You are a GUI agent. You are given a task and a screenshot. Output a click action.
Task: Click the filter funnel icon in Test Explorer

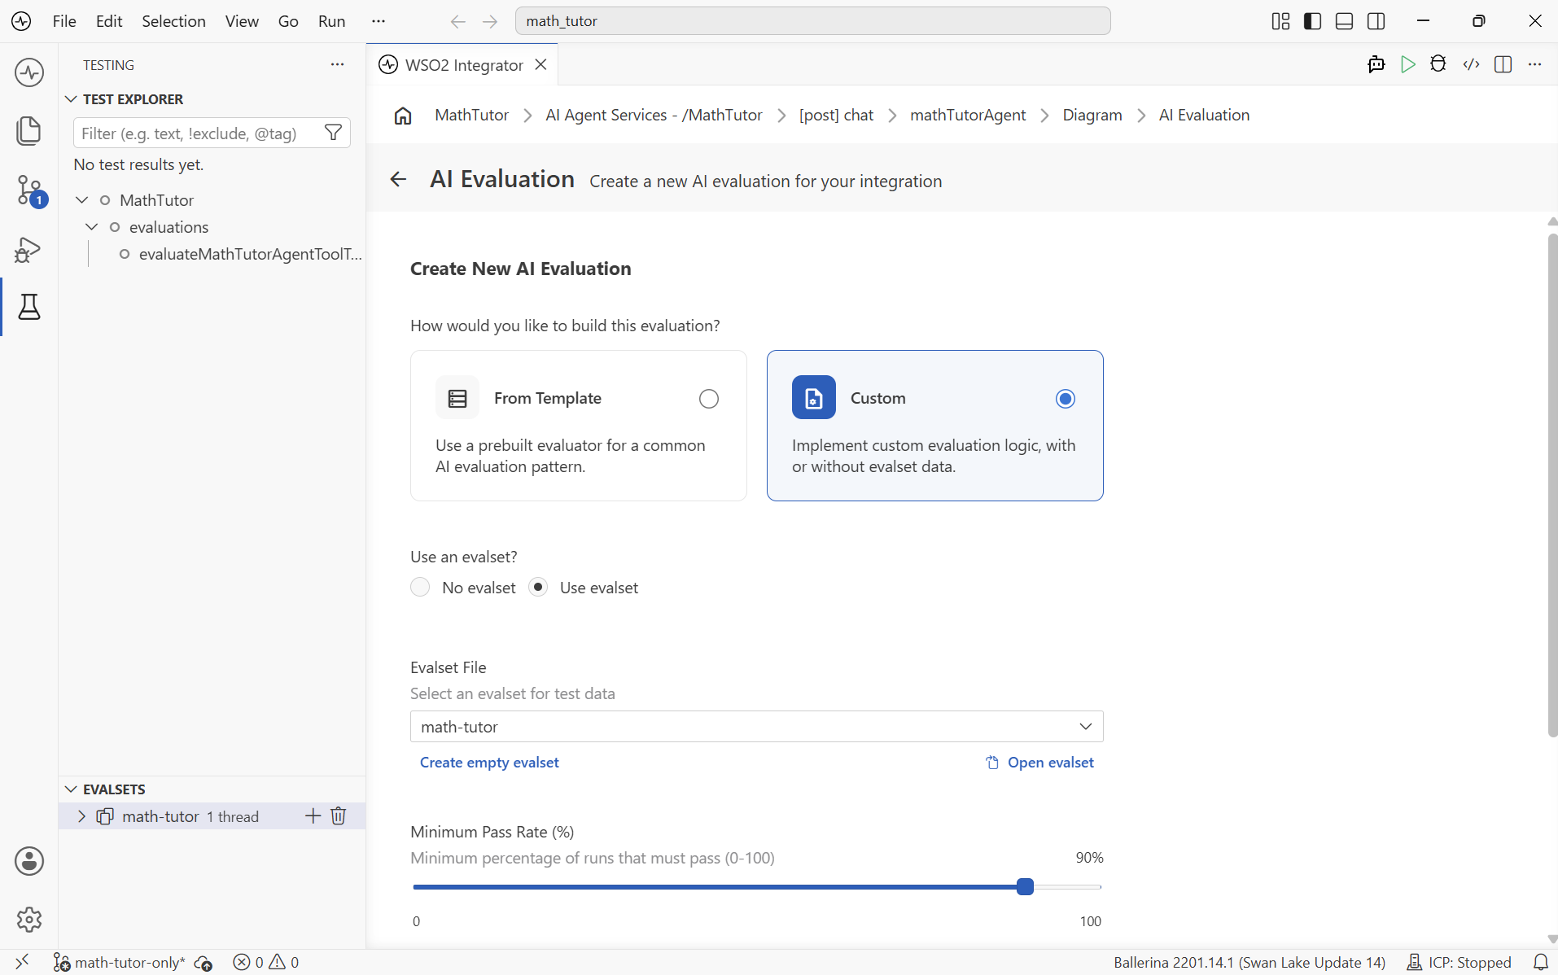333,133
